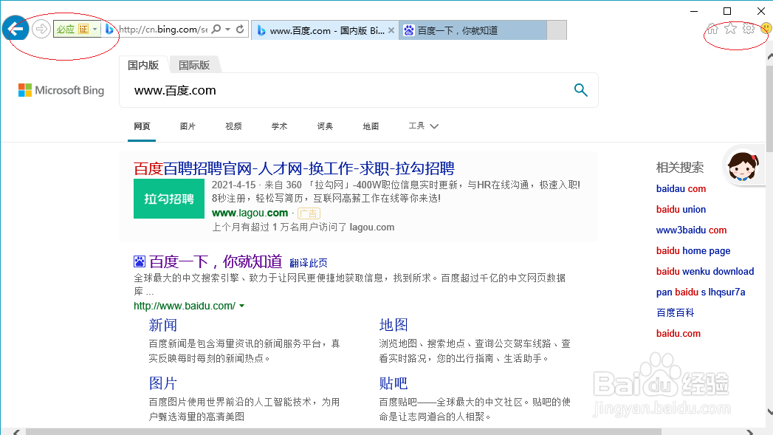This screenshot has width=773, height=435.
Task: Click the smiley feedback icon
Action: [x=766, y=29]
